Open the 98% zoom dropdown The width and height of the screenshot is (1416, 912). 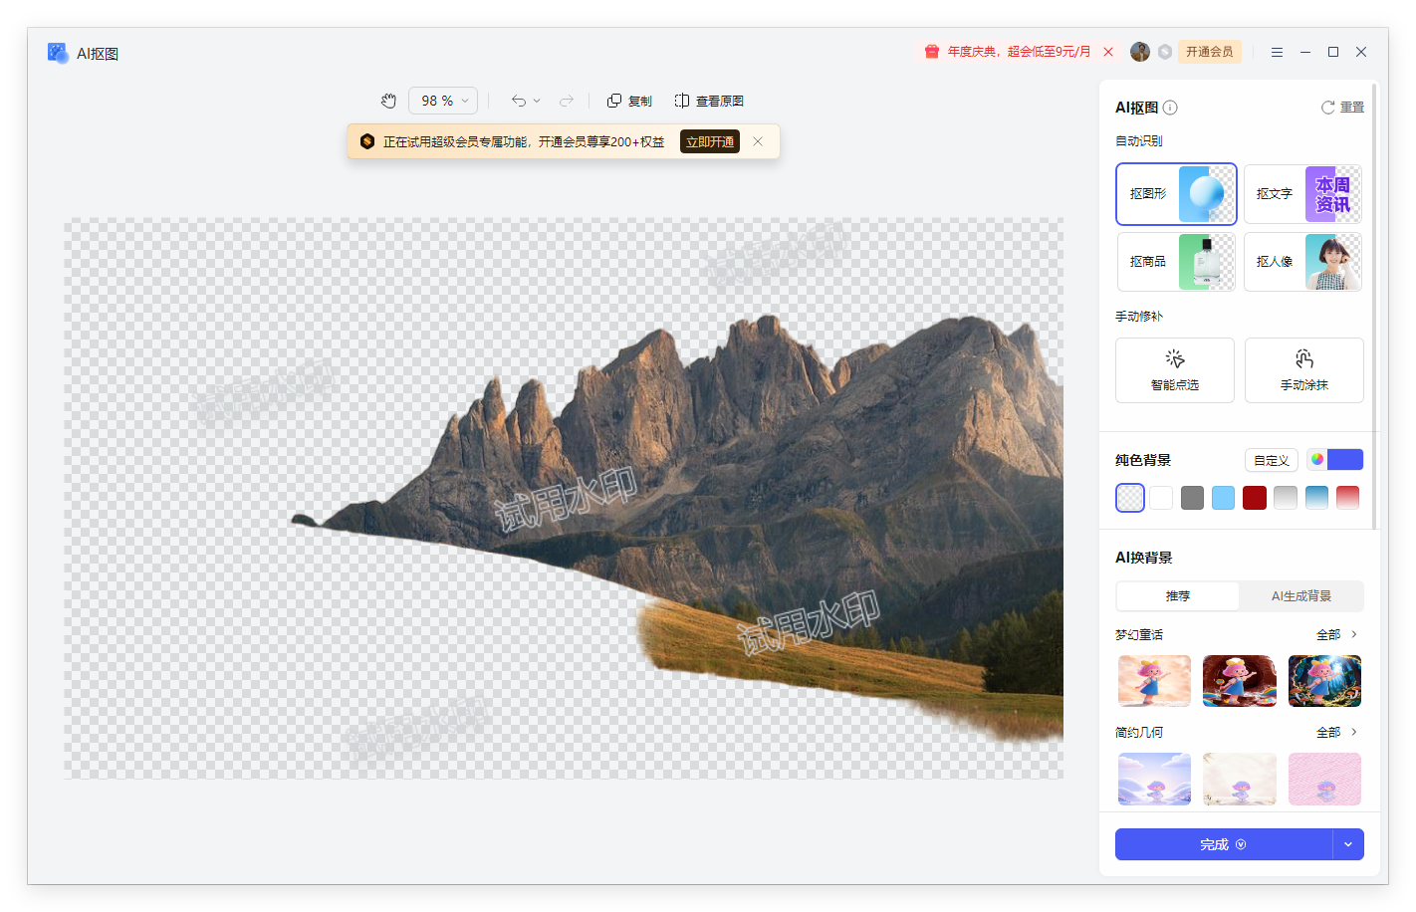443,101
